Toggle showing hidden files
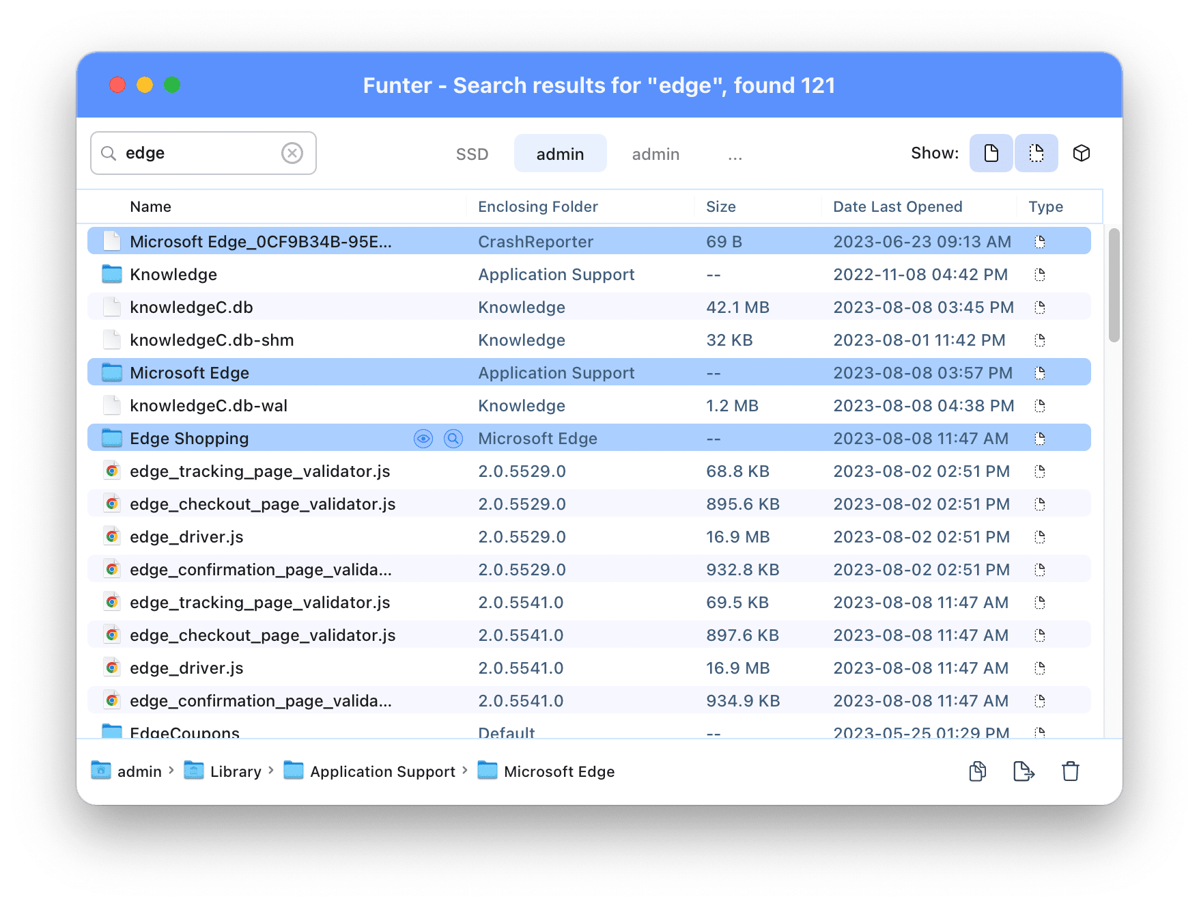Screen dimensions: 1199x906 (1036, 153)
